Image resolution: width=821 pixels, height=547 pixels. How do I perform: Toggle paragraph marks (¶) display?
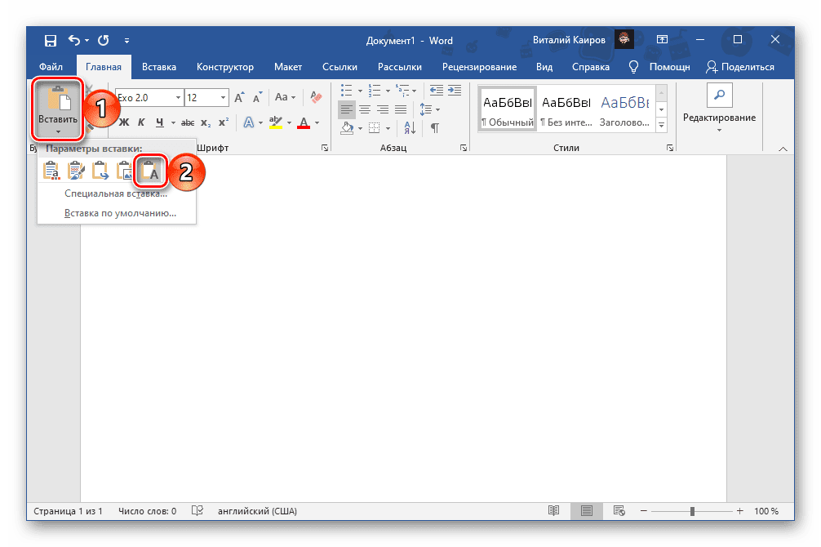435,128
